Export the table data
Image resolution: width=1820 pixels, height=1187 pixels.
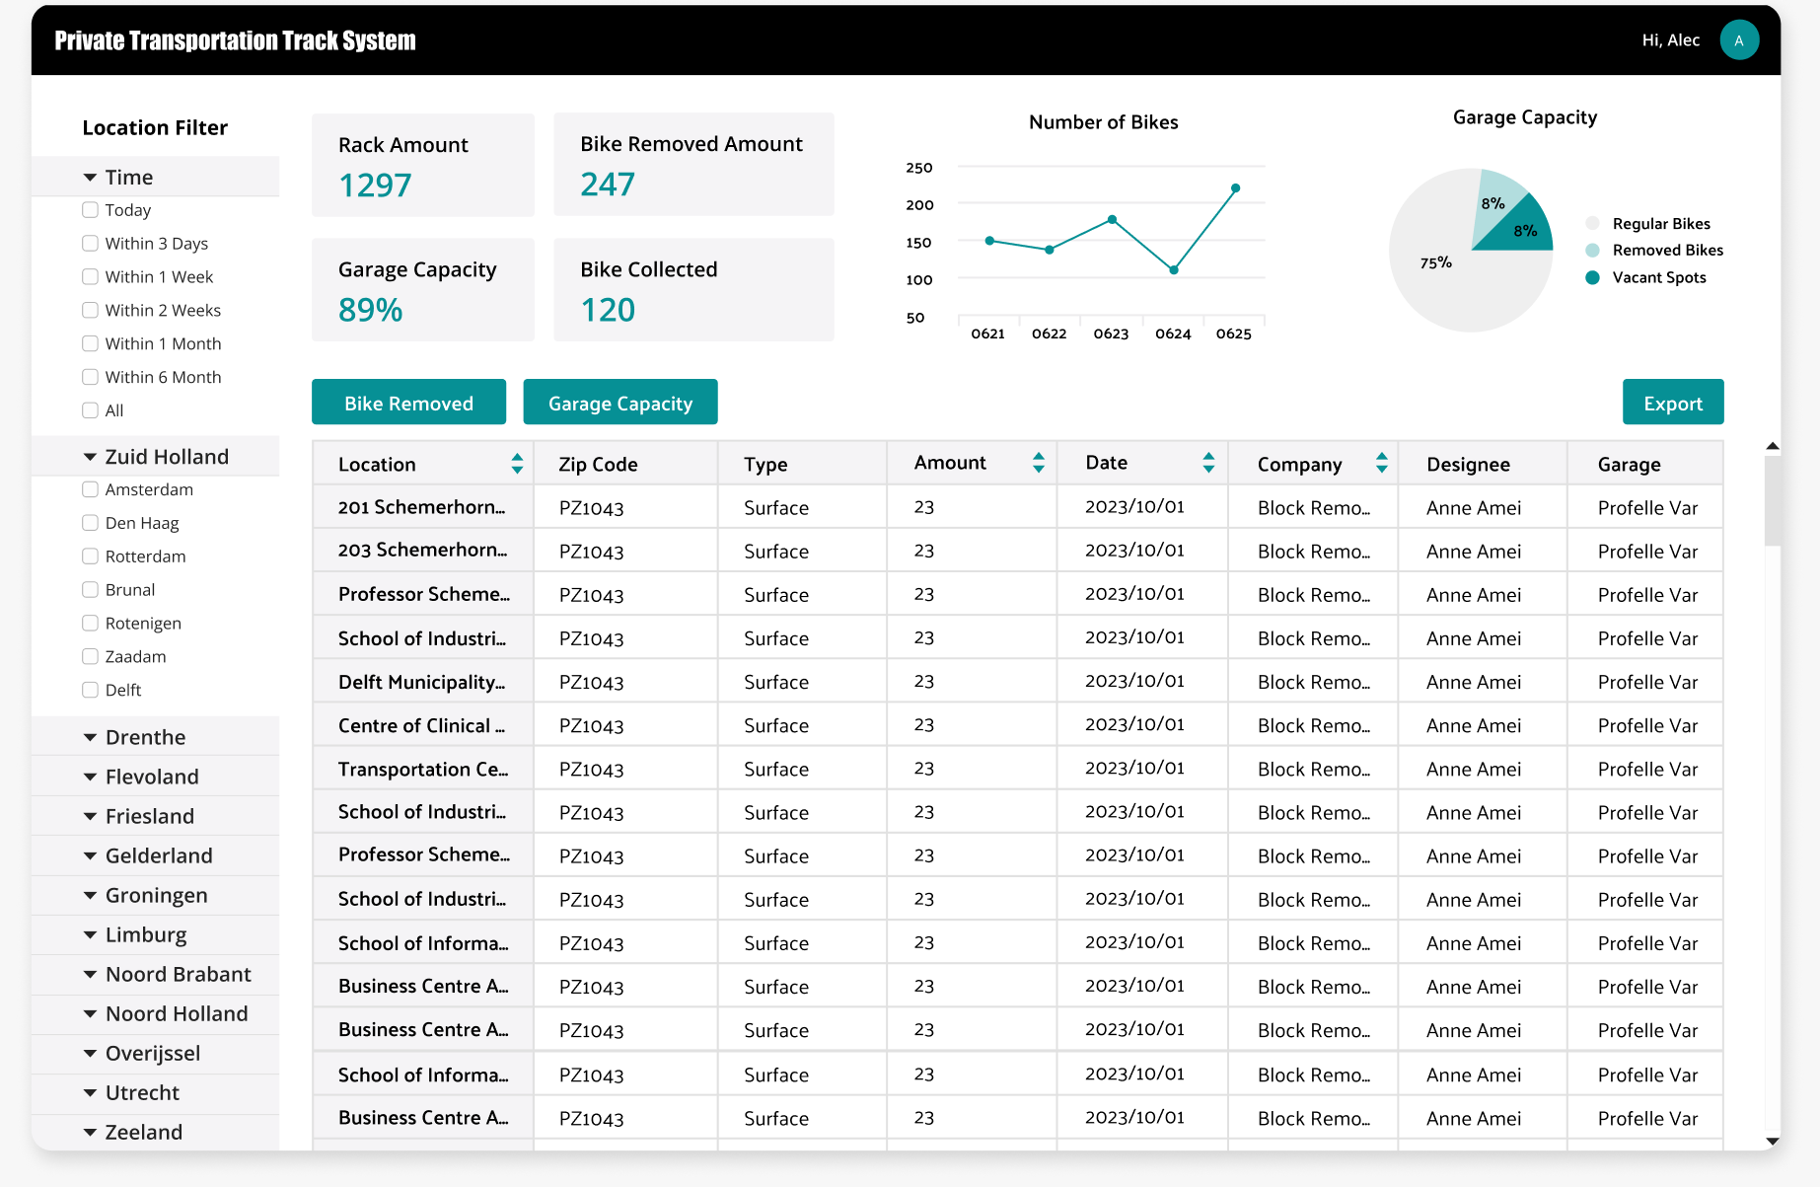coord(1673,403)
